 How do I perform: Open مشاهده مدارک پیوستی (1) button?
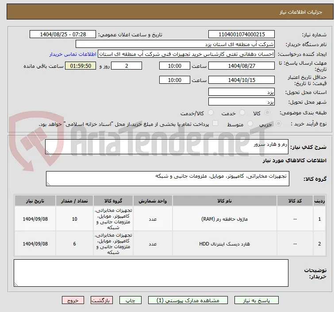188,300
